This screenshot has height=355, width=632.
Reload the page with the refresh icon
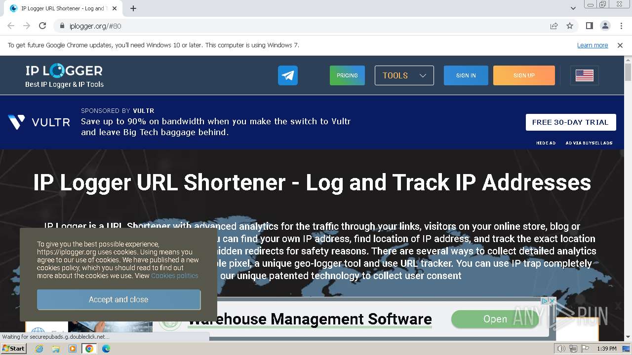pos(42,26)
